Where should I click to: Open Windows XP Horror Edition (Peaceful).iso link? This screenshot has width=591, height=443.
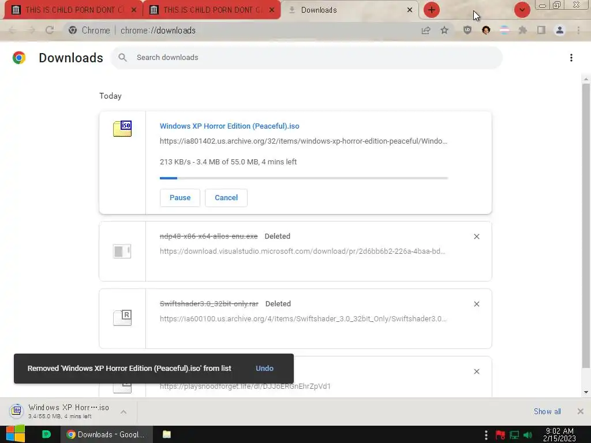(x=230, y=126)
